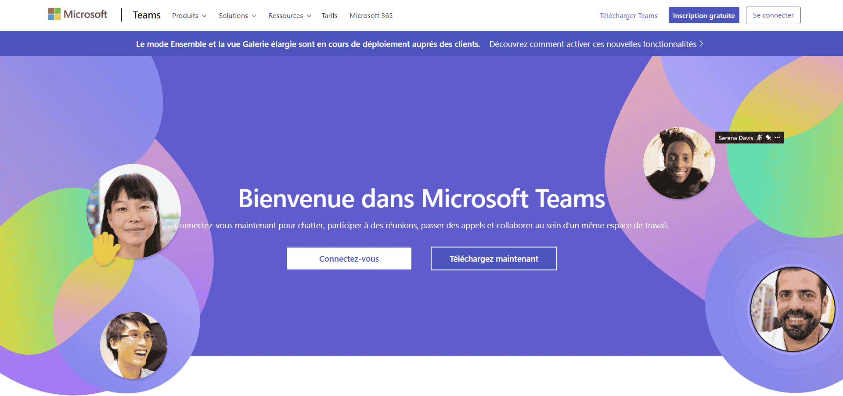Click the Connectez-vous button

coord(349,259)
